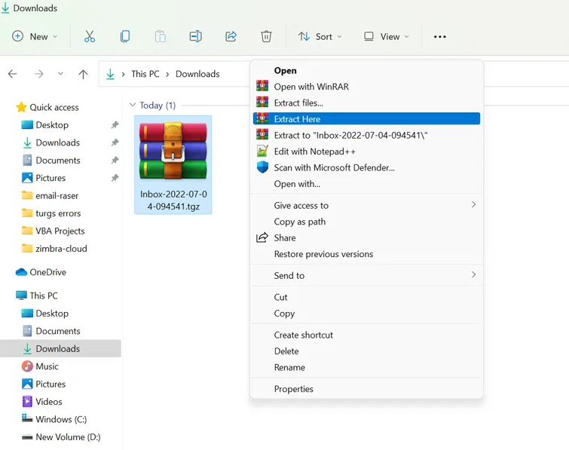The height and width of the screenshot is (450, 569).
Task: Click the Downloads icon in address bar
Action: pos(110,74)
